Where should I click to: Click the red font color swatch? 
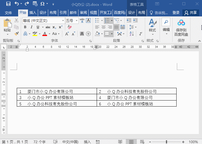click(x=45, y=34)
